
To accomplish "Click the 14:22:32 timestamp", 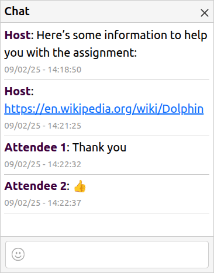I will pos(43,164).
